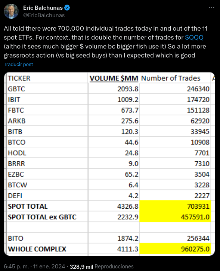Open the ETF table image

109,163
